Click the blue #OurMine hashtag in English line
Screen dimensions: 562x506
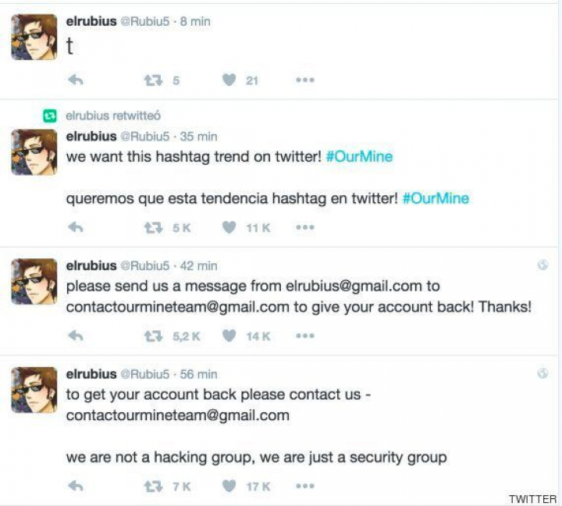[359, 156]
